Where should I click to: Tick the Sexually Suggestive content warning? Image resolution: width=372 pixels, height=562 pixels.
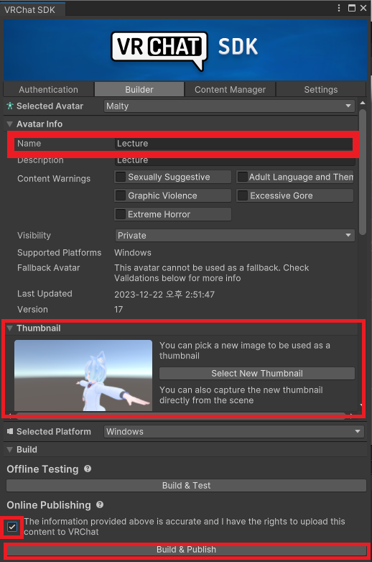click(121, 177)
